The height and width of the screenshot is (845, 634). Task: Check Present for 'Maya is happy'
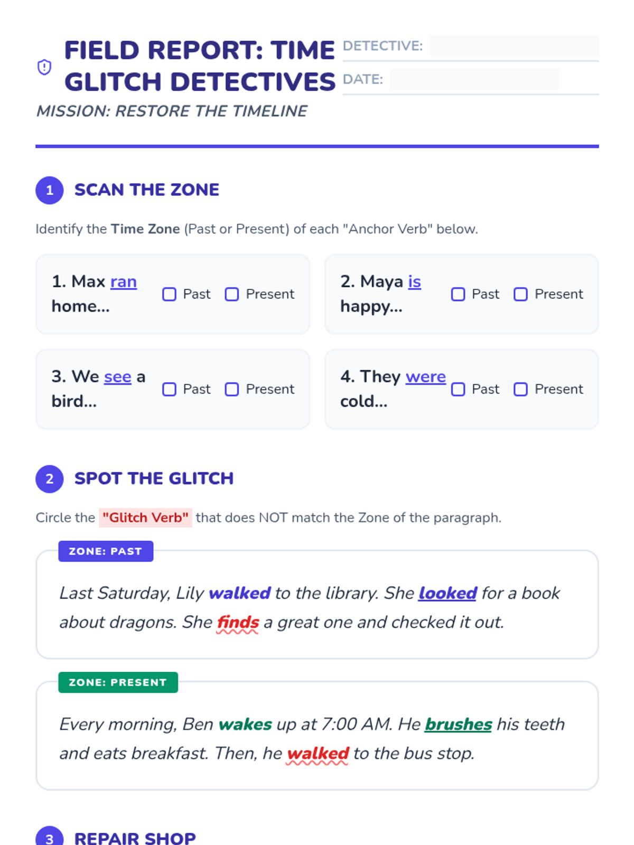click(520, 294)
